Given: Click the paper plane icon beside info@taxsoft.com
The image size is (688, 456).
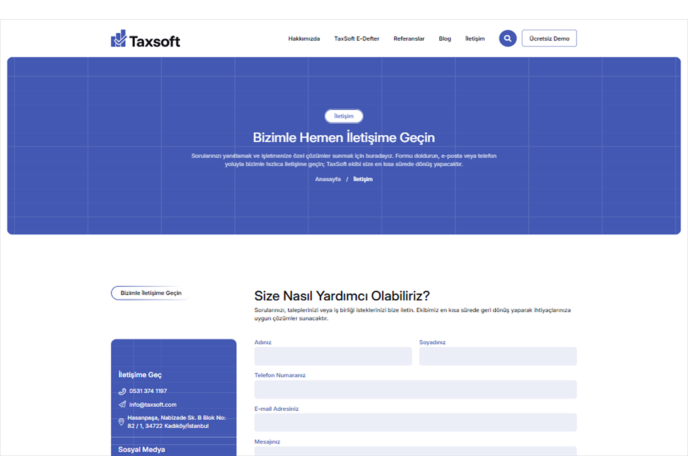Looking at the screenshot, I should point(122,404).
